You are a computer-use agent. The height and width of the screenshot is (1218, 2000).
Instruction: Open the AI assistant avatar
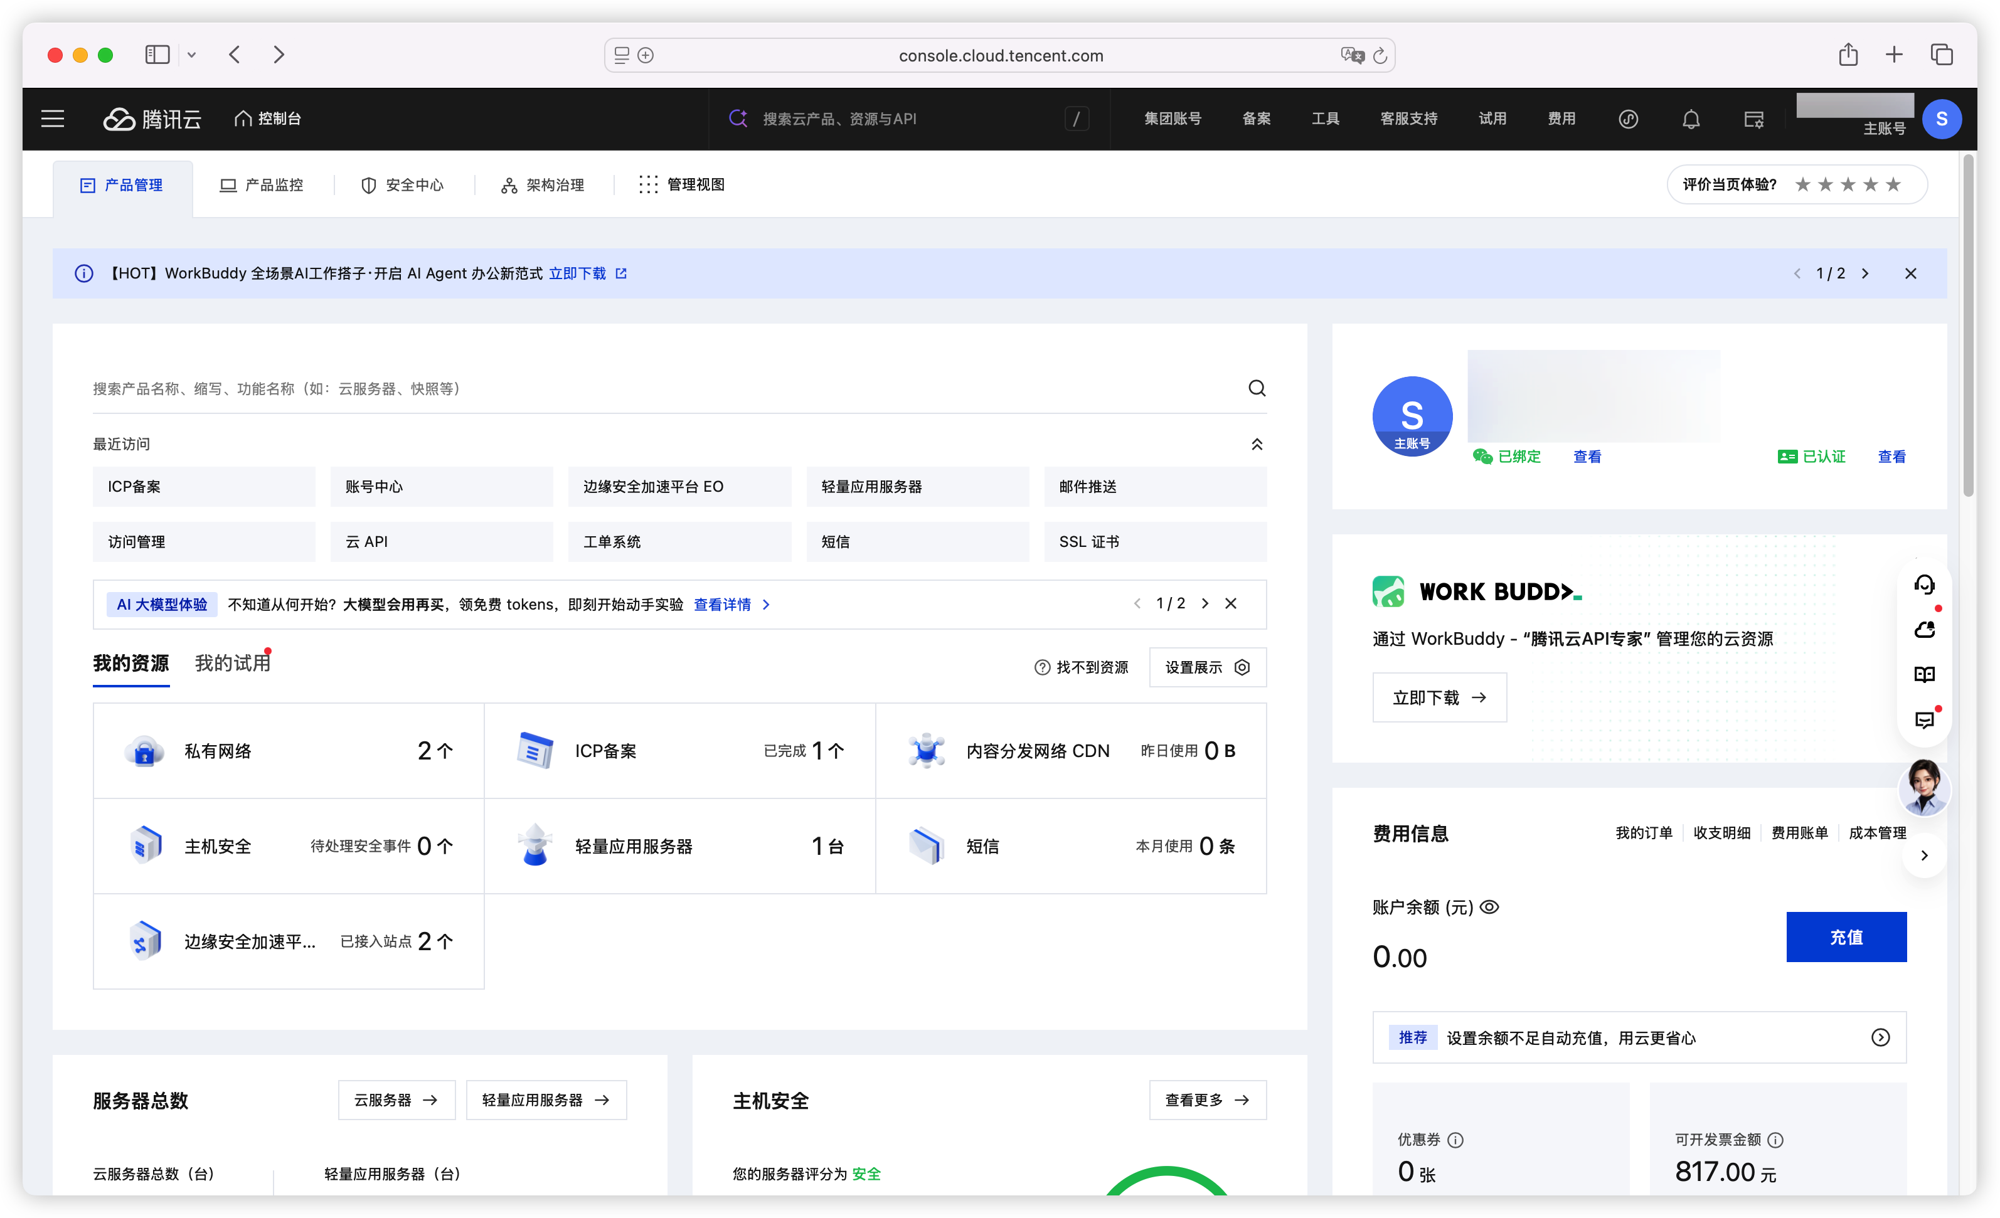point(1923,787)
